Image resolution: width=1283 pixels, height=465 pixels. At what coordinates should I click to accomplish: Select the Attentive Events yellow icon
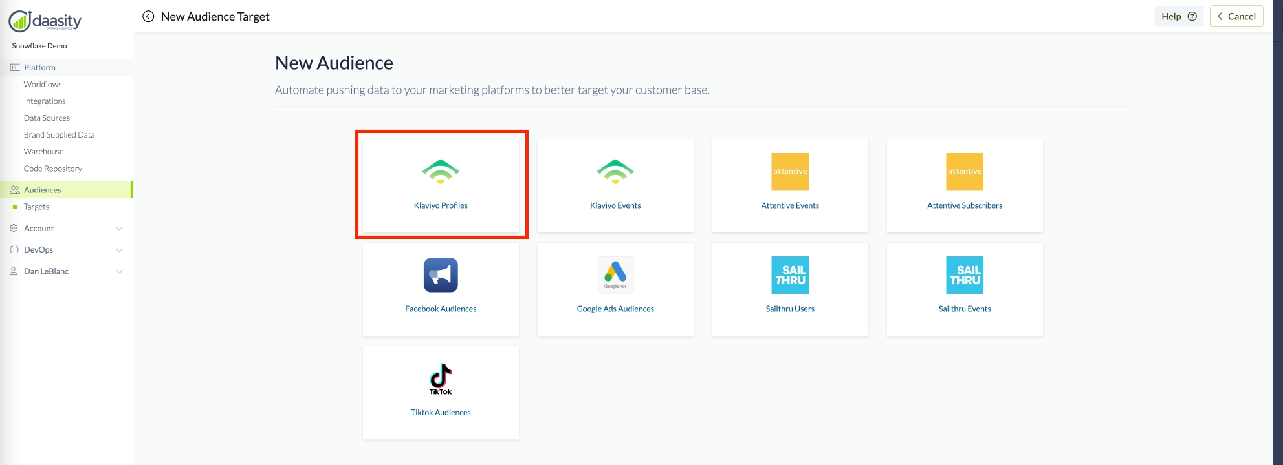click(x=790, y=172)
